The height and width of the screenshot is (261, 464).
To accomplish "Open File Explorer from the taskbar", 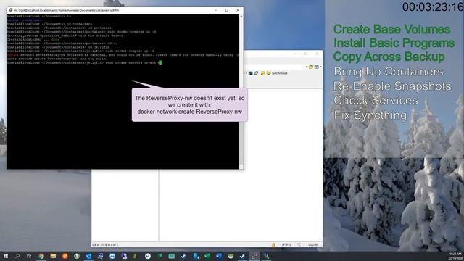I will [53, 256].
